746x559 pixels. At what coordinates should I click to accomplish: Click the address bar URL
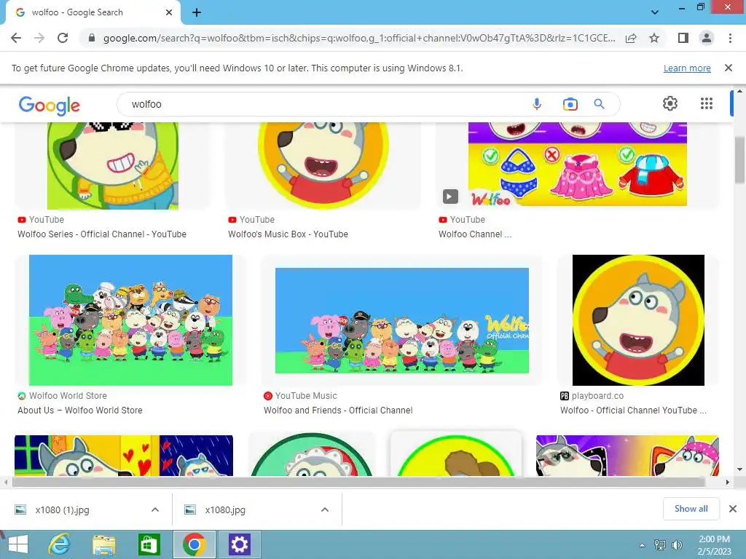tap(359, 38)
